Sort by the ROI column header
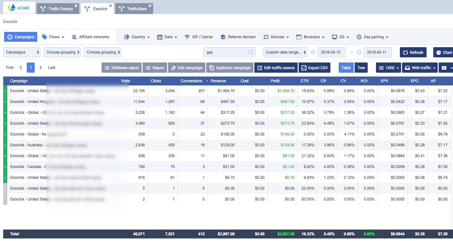The image size is (453, 241). (364, 81)
